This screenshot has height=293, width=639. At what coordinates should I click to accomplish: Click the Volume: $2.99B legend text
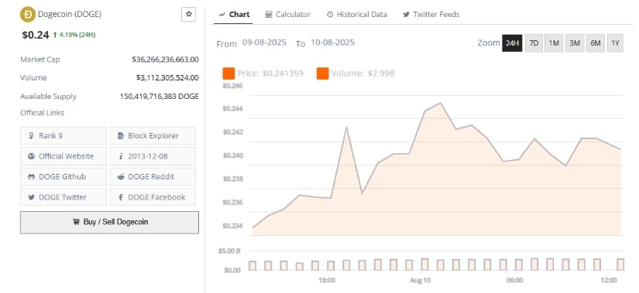point(363,73)
